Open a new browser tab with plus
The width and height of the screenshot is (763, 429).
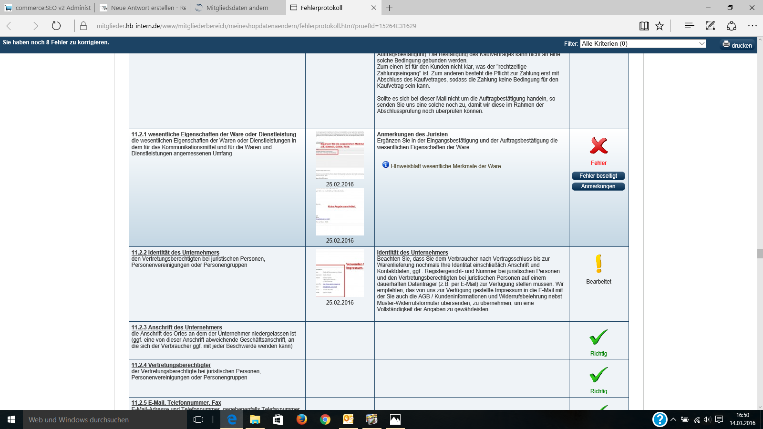390,8
